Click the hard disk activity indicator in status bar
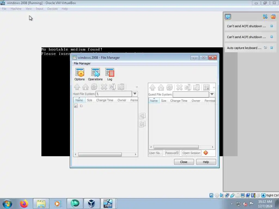 tap(211, 195)
